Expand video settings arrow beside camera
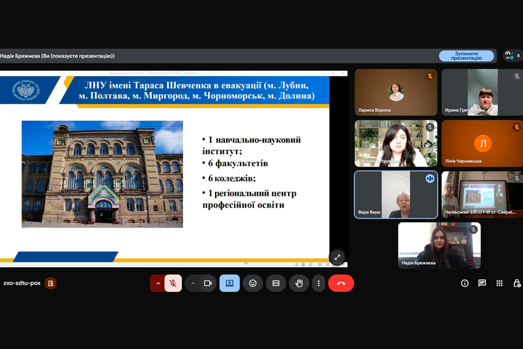The width and height of the screenshot is (523, 349). coord(193,283)
